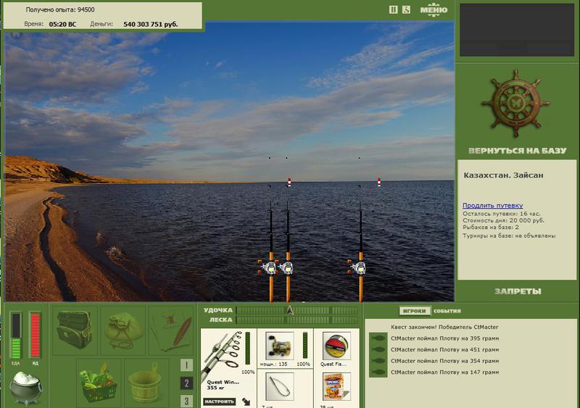The width and height of the screenshot is (580, 408).
Task: Click the right red-white float
Action: (378, 183)
